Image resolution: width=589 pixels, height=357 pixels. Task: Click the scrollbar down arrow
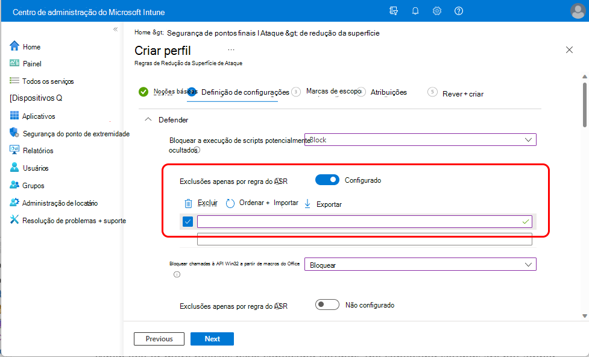[x=585, y=315]
